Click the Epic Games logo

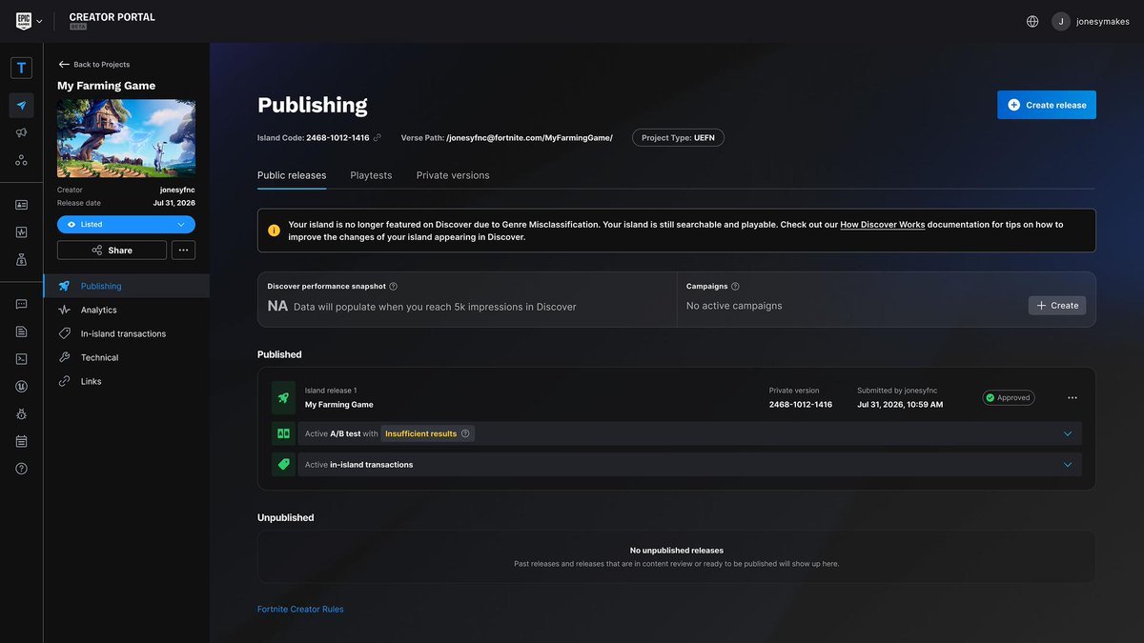pyautogui.click(x=24, y=21)
